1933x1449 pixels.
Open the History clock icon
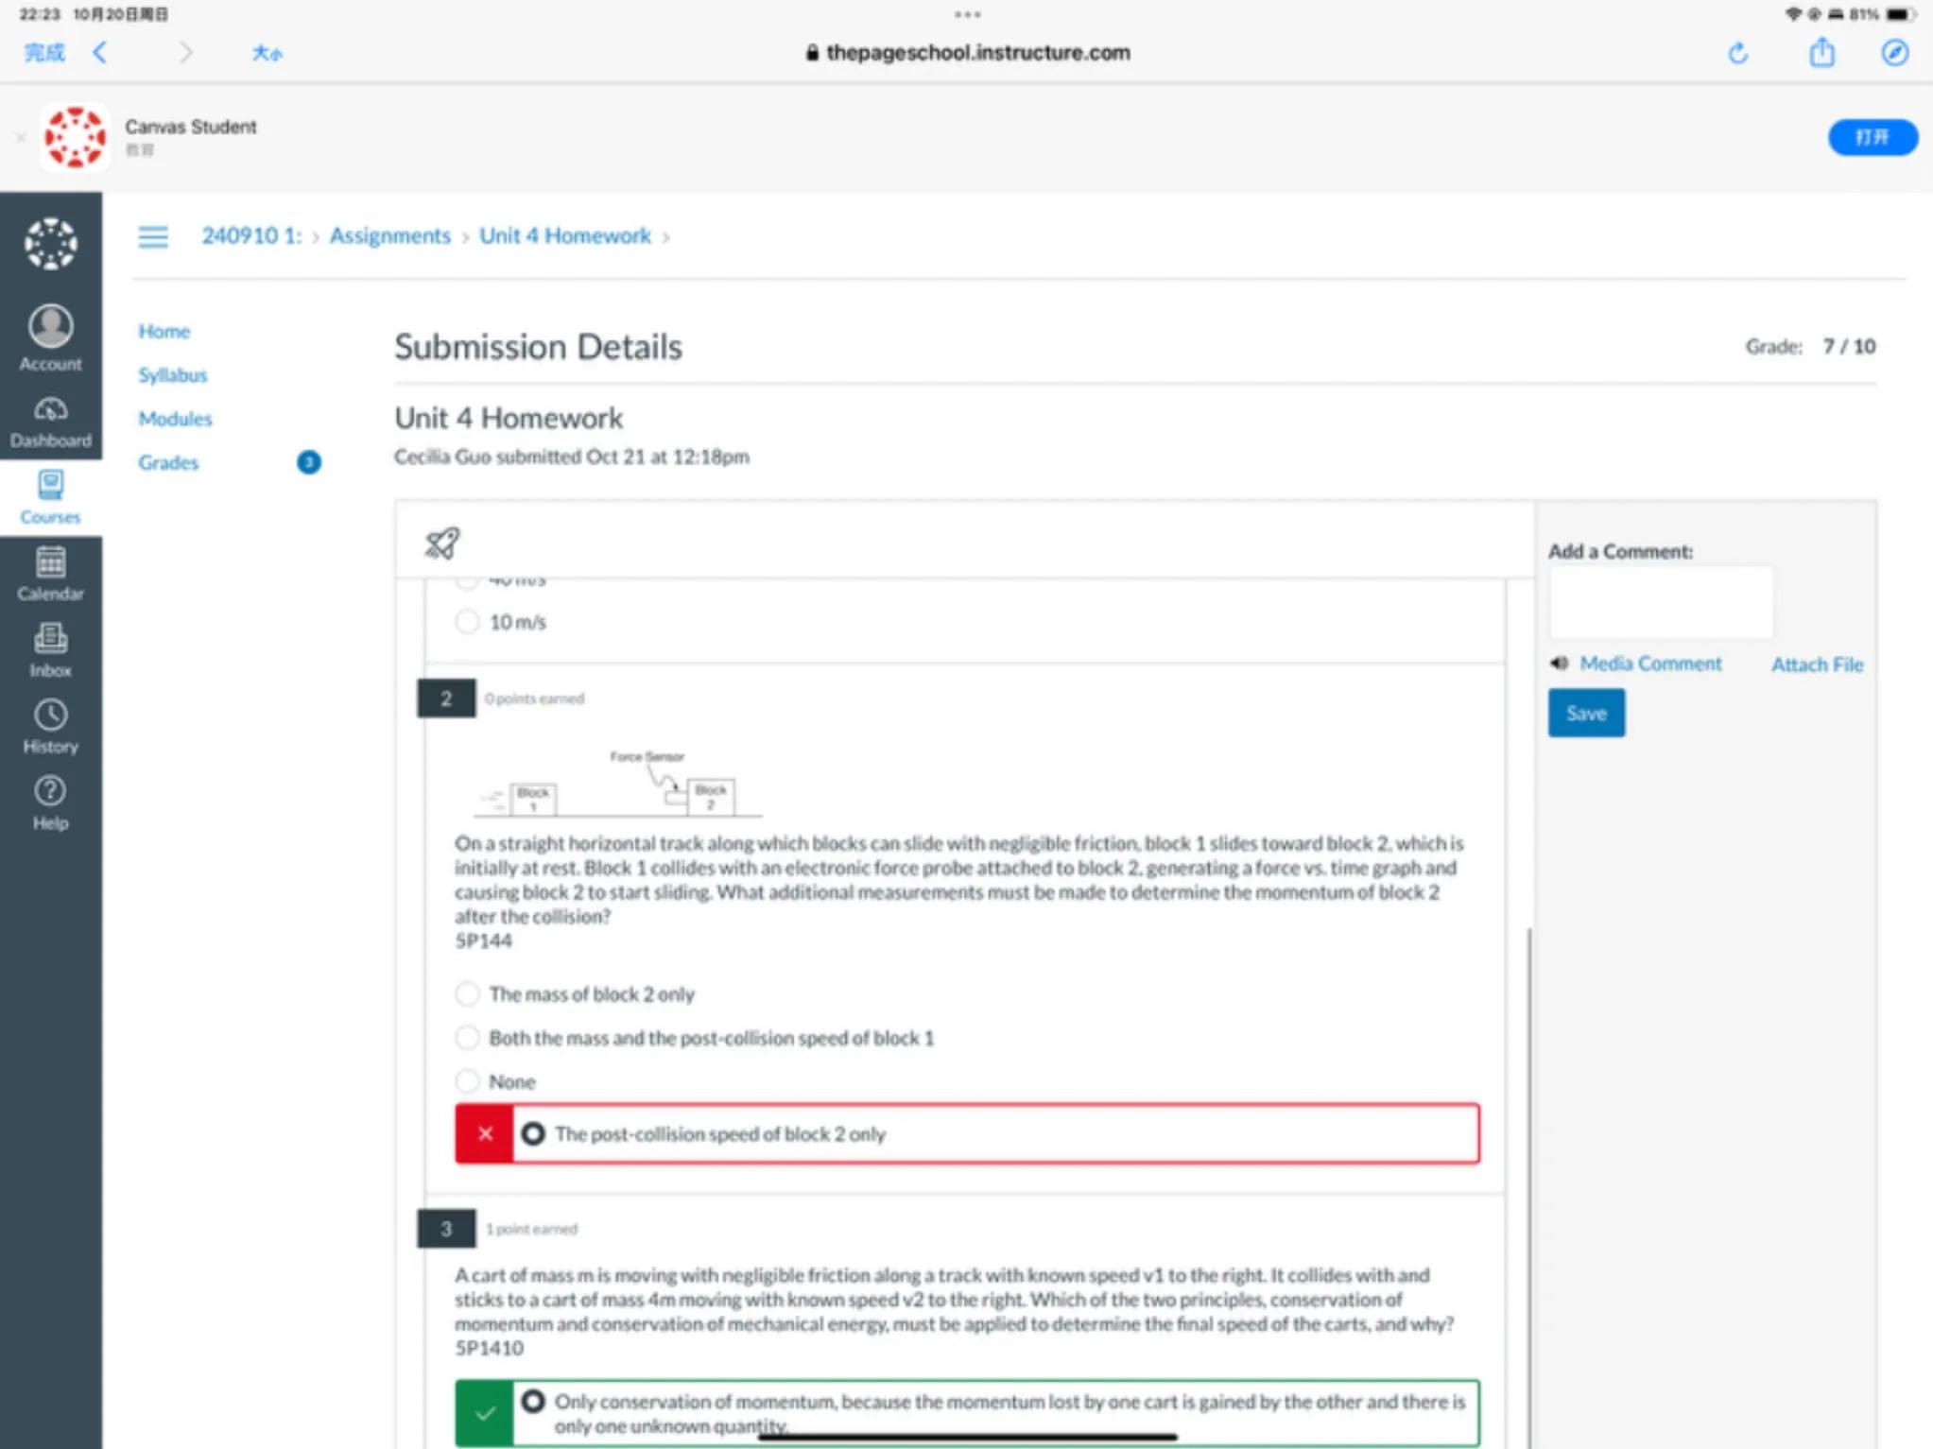[x=50, y=726]
